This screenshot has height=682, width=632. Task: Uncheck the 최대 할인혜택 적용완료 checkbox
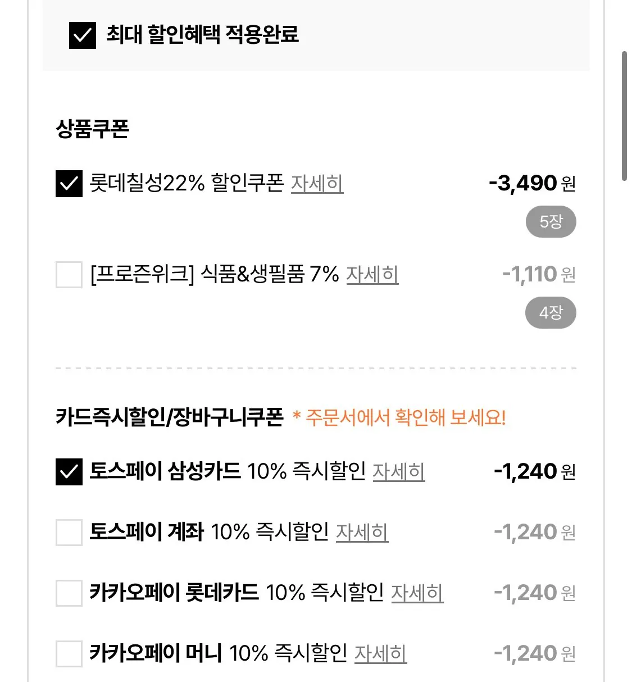coord(82,35)
